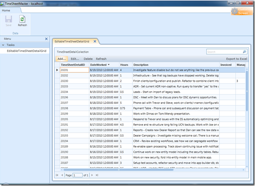The image size is (255, 186).
Task: Select cell with ID 20188
Action: (74, 158)
